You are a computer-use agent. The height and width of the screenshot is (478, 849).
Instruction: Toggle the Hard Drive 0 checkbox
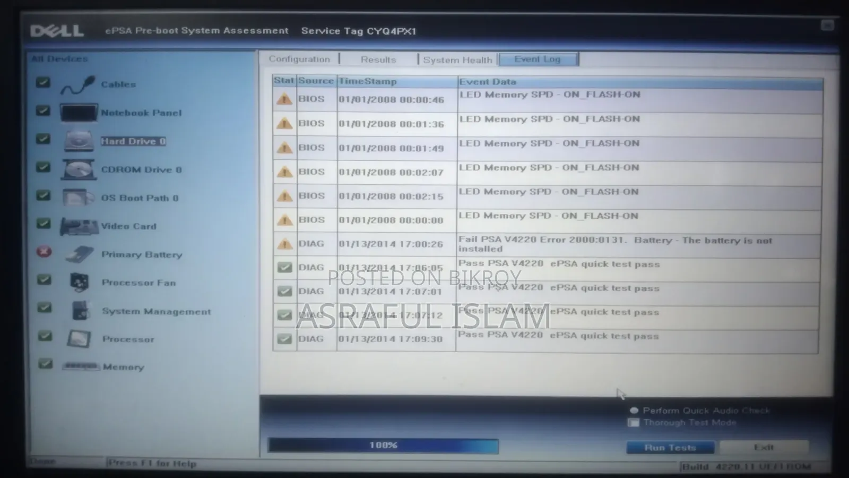tap(43, 139)
